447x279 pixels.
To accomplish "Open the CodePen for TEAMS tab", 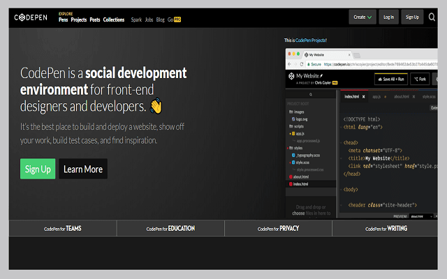I will [x=63, y=228].
